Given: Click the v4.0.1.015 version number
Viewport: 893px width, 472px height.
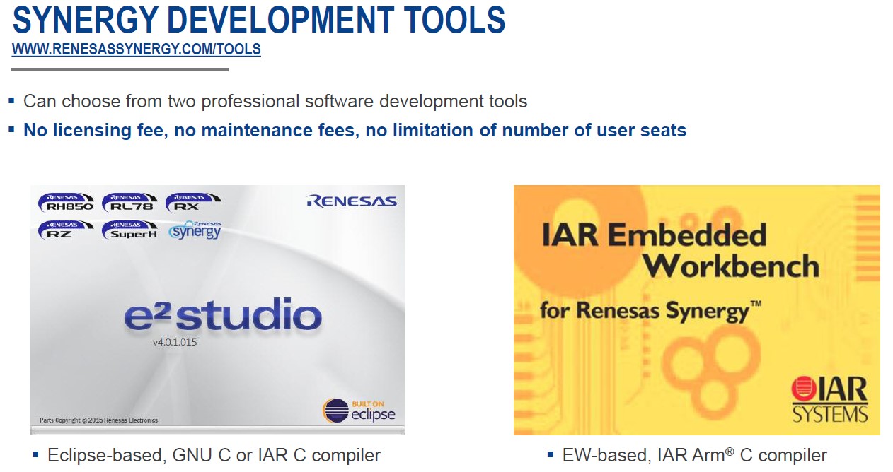Looking at the screenshot, I should coord(174,343).
